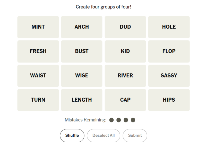Tap the KID word tile

[x=125, y=51]
